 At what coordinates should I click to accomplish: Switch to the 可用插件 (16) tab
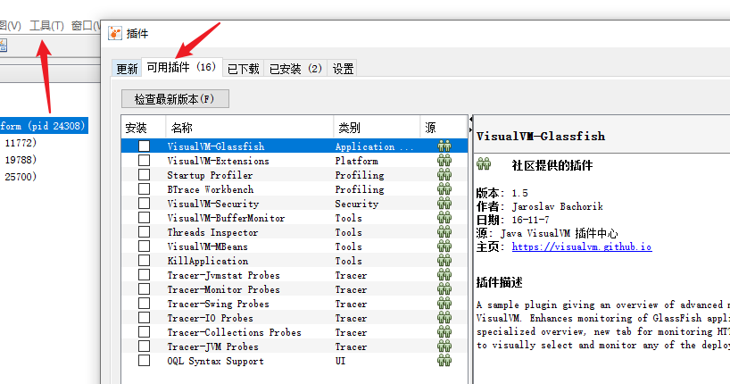tap(181, 67)
